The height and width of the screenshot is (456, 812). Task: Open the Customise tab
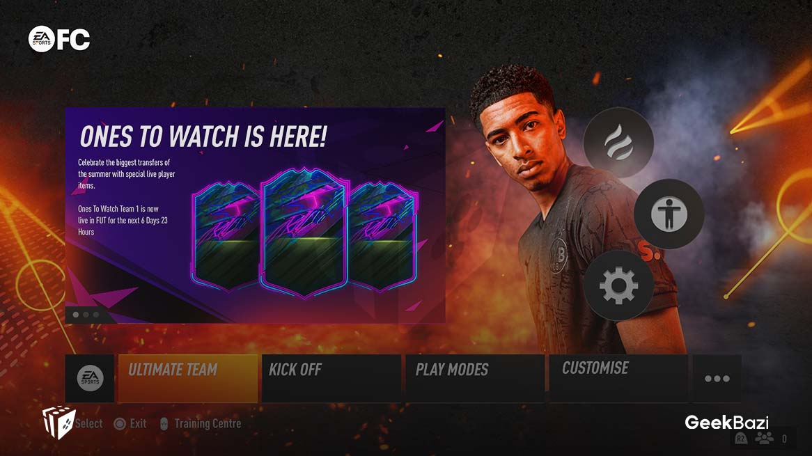619,378
